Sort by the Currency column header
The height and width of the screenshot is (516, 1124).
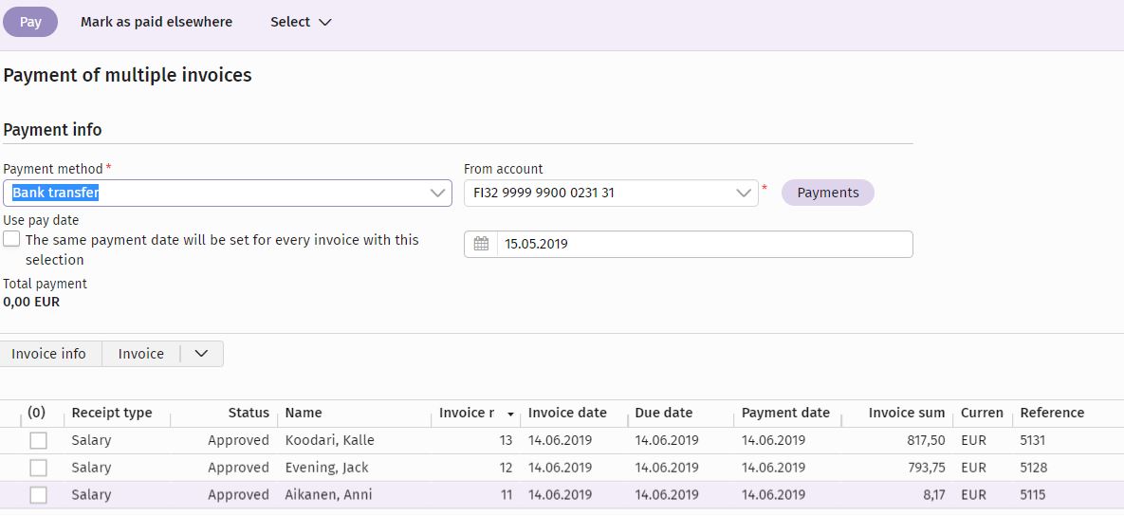point(982,413)
